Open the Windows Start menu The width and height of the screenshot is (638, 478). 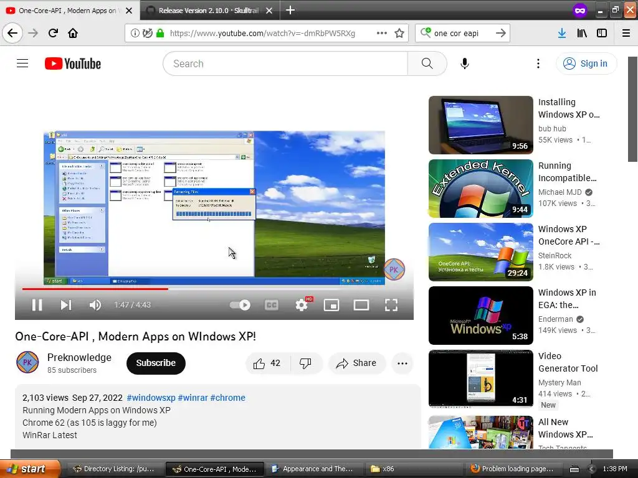(31, 469)
